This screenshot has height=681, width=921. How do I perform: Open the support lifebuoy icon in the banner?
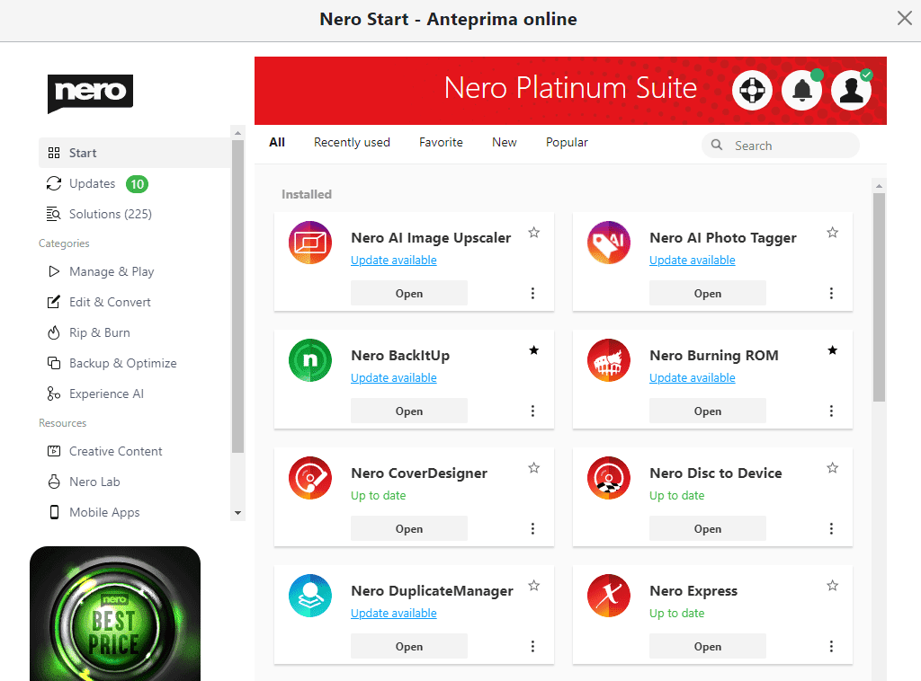[752, 91]
